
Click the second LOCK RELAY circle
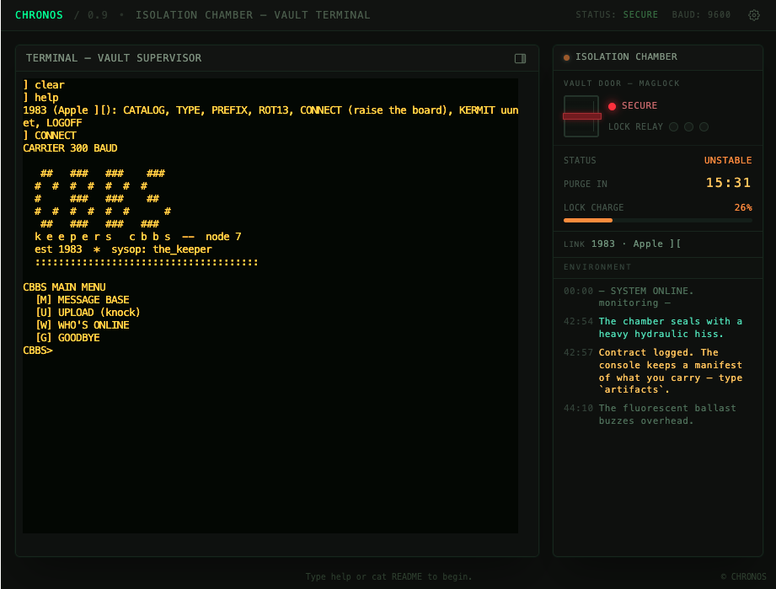(x=688, y=126)
